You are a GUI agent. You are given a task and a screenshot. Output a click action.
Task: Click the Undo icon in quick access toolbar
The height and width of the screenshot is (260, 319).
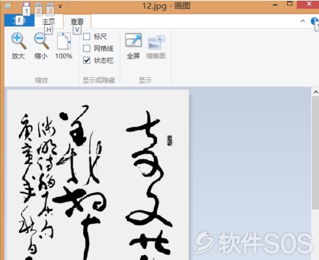38,5
